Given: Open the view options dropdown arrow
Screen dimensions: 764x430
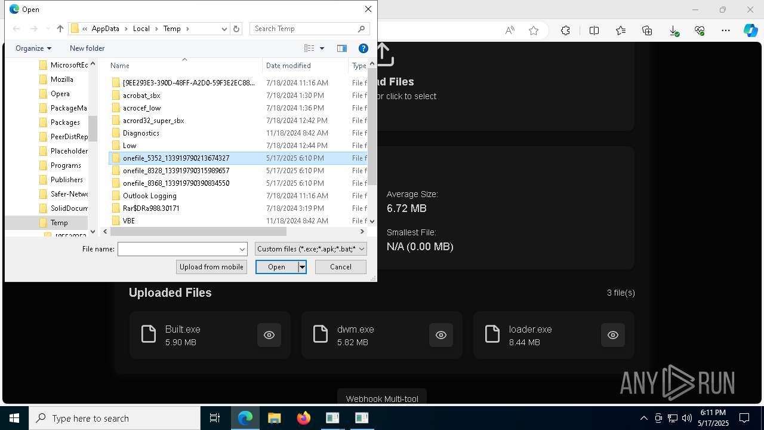Looking at the screenshot, I should pyautogui.click(x=322, y=48).
